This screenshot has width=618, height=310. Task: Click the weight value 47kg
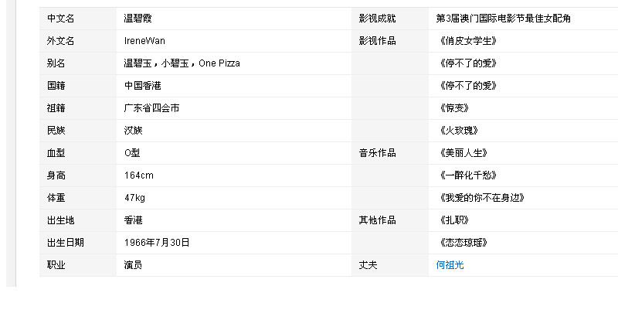point(134,198)
